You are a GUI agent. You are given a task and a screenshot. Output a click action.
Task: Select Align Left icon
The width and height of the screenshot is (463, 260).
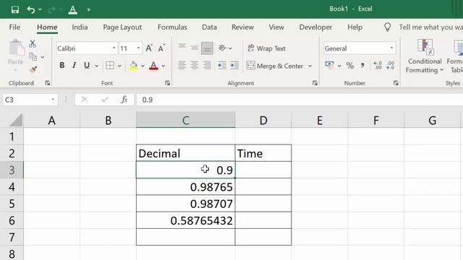click(182, 65)
